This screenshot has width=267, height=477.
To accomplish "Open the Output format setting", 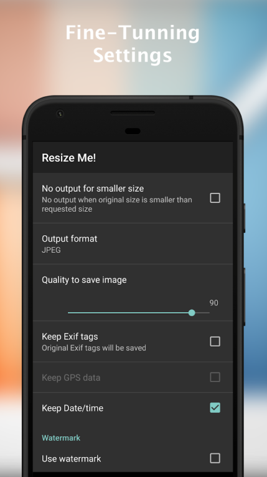I will click(x=133, y=243).
